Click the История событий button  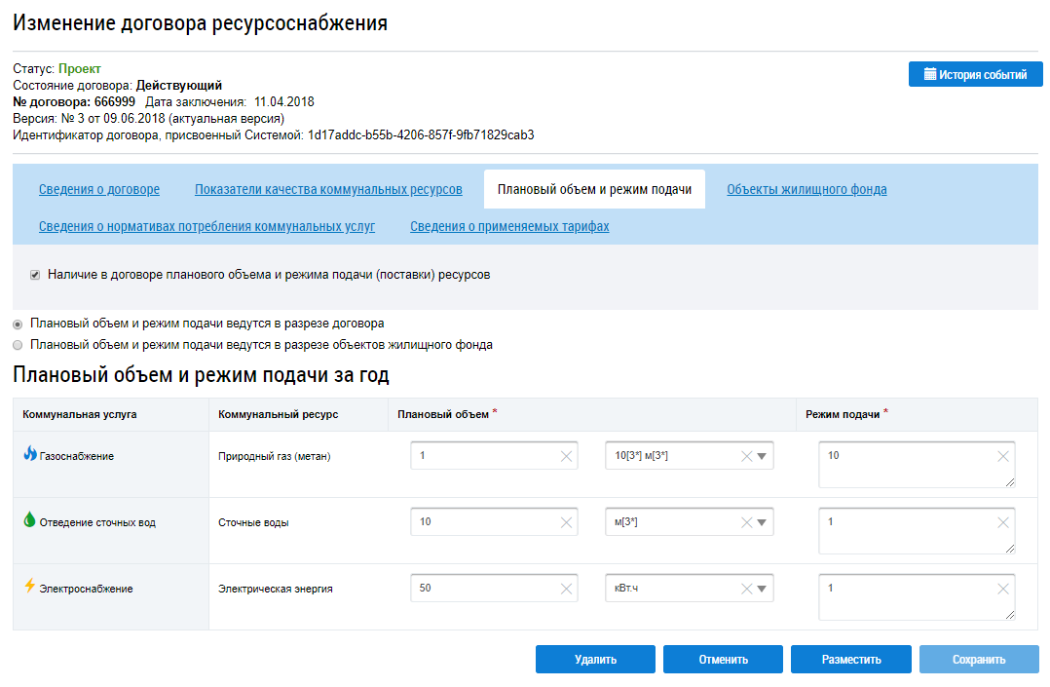[975, 75]
